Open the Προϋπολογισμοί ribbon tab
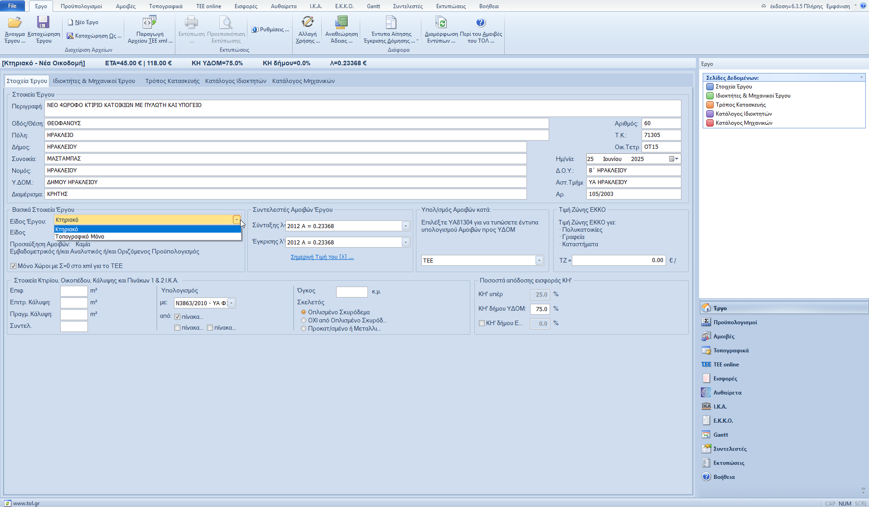 (81, 6)
